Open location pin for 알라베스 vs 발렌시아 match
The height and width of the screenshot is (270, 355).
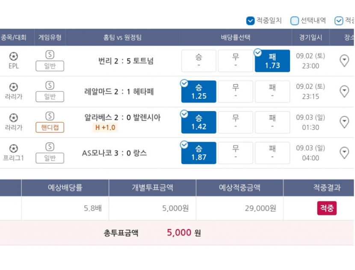(x=344, y=122)
